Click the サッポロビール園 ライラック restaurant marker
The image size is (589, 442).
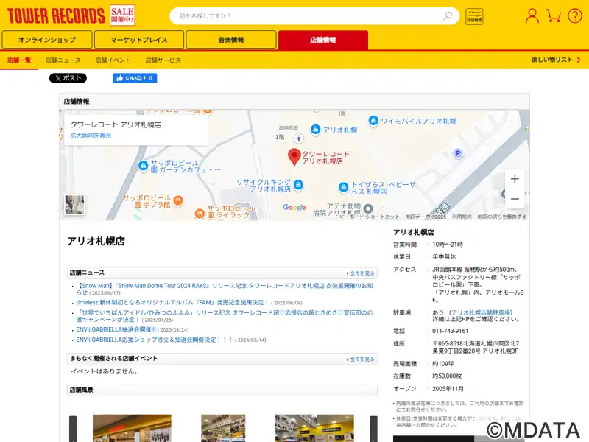click(x=200, y=214)
